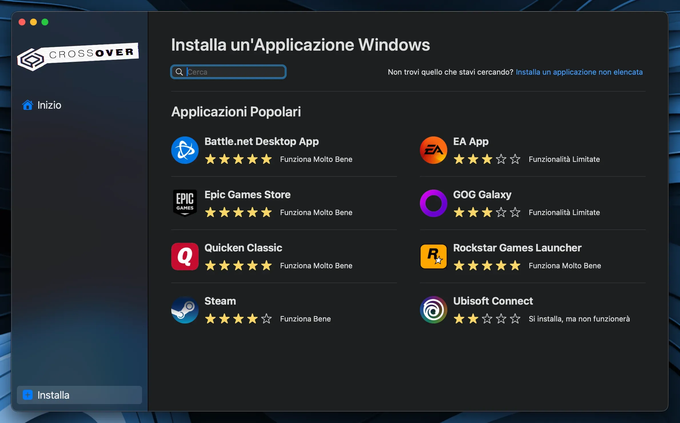Click the Quicken Classic red Q icon
680x423 pixels.
(185, 257)
